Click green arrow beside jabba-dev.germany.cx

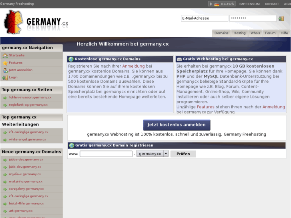click(x=5, y=160)
